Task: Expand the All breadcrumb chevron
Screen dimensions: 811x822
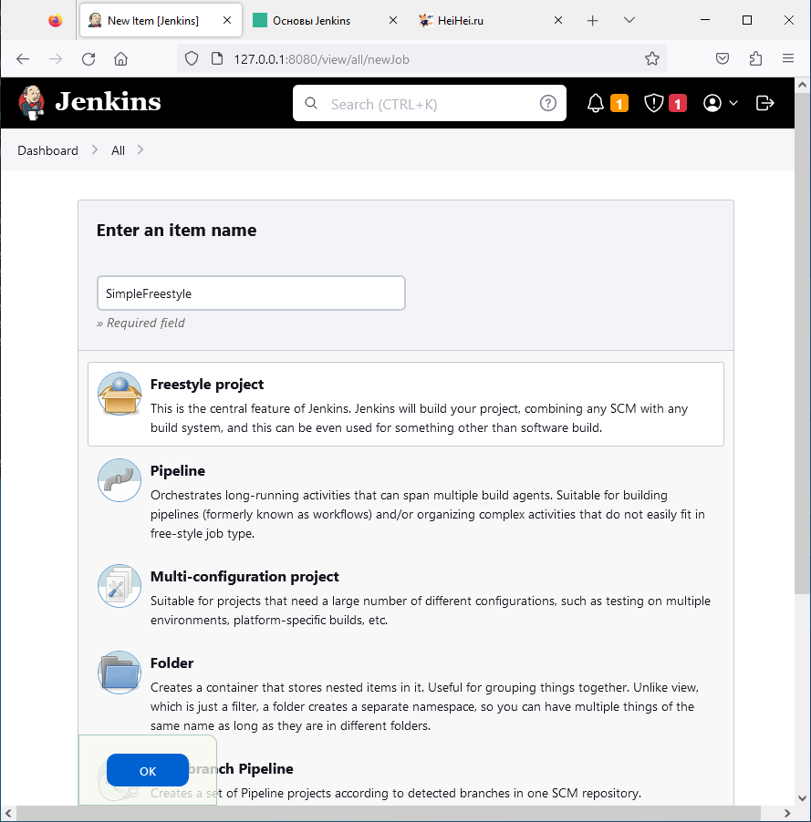Action: point(140,150)
